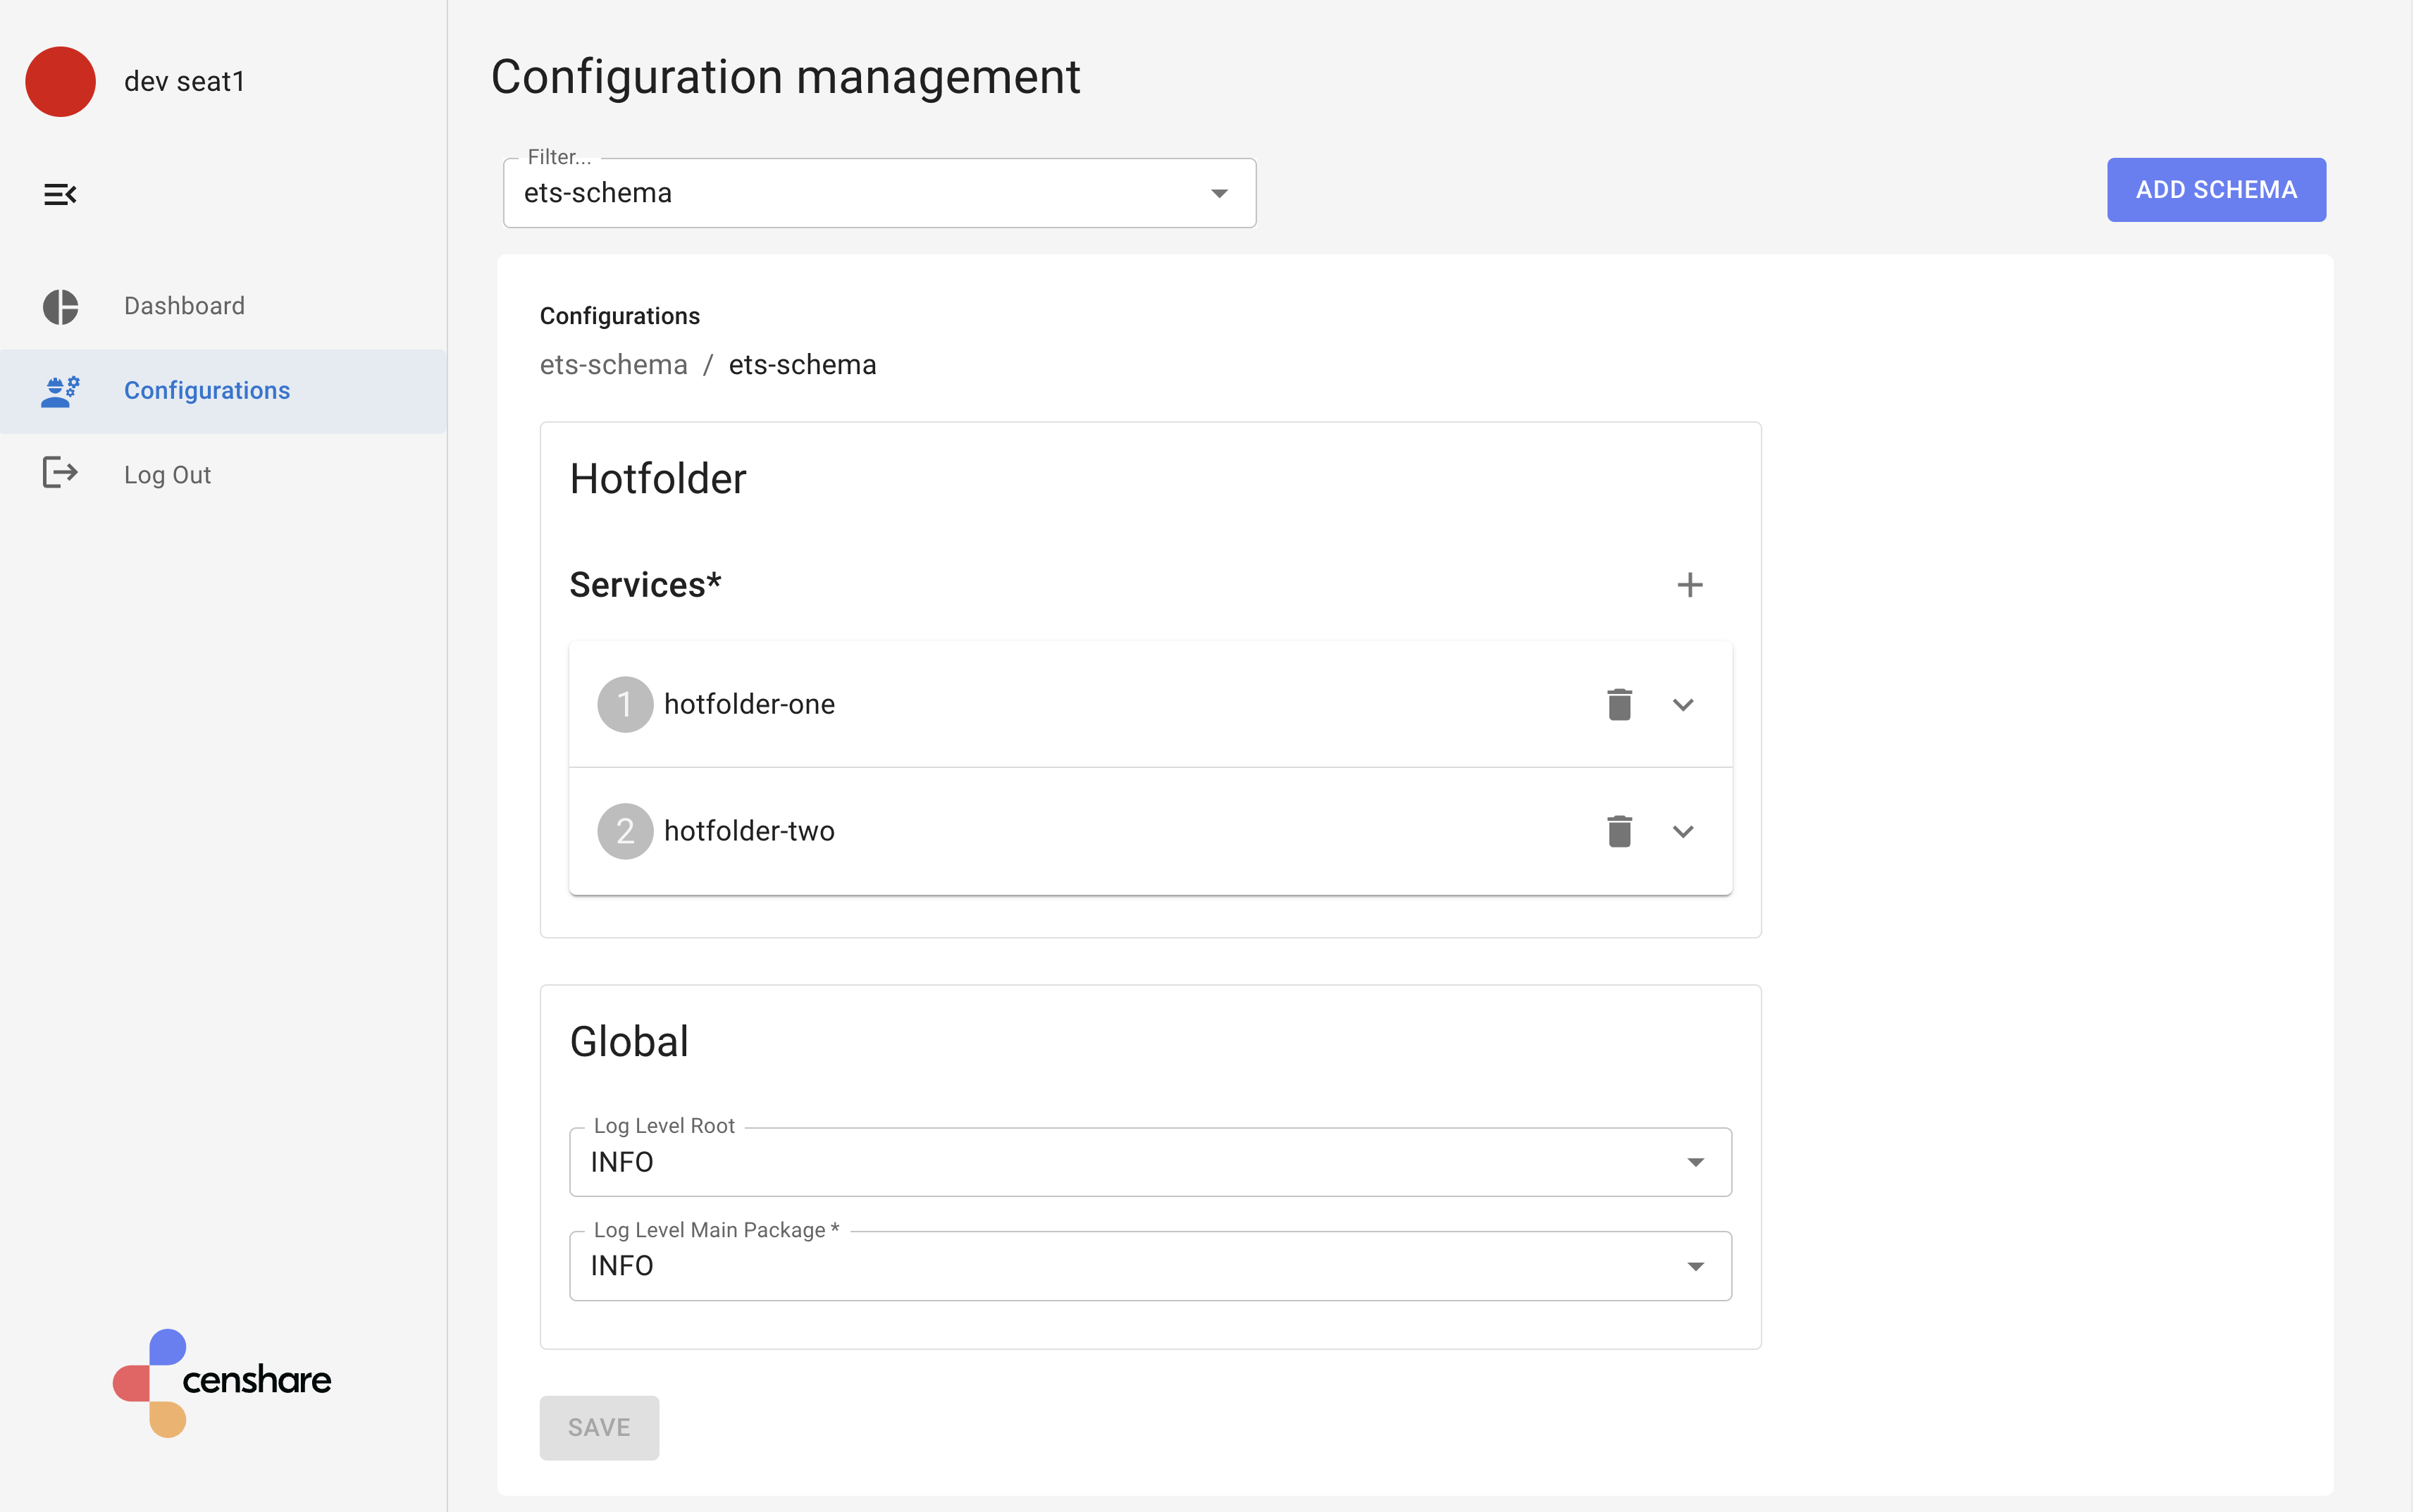Open the ets-schema breadcrumb link
Viewport: 2414px width, 1512px height.
pyautogui.click(x=614, y=364)
